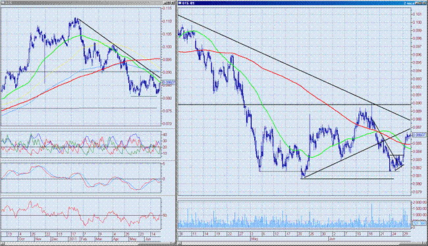Maximize the right chart window
This screenshot has width=428, height=246.
coord(420,3)
